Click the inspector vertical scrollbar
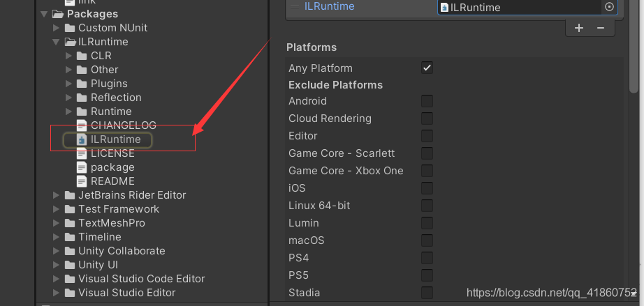The height and width of the screenshot is (306, 644). 634,46
